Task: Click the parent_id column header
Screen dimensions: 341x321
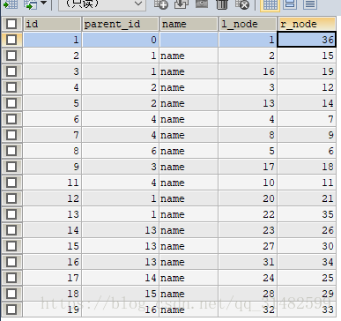Action: pyautogui.click(x=121, y=24)
